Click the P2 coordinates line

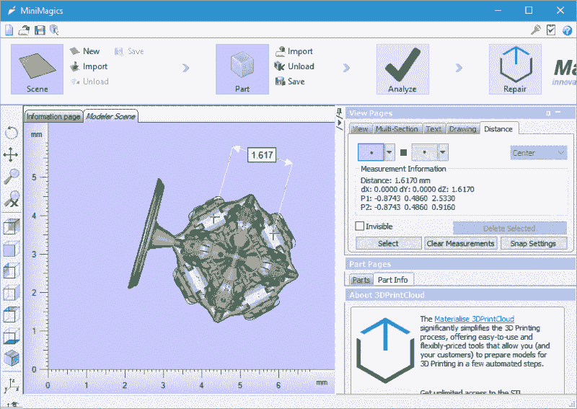[x=408, y=207]
